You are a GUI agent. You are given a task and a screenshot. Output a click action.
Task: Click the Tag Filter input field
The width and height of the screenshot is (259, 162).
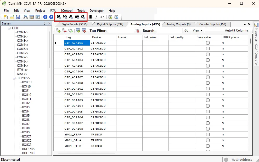coord(121,30)
